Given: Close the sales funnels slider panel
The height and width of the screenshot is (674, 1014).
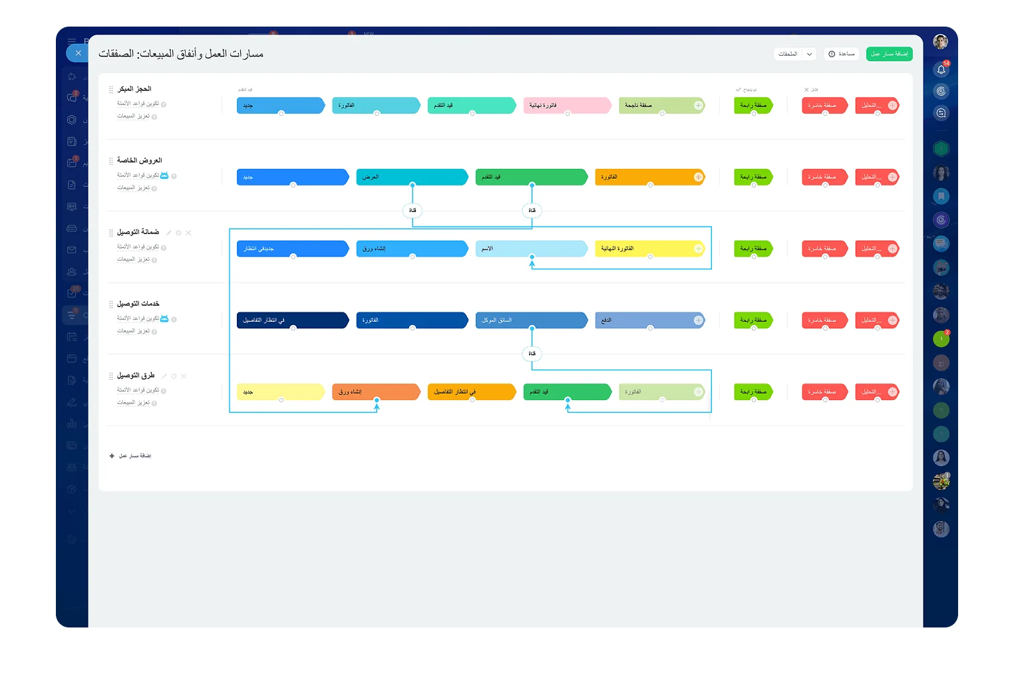Looking at the screenshot, I should (78, 53).
